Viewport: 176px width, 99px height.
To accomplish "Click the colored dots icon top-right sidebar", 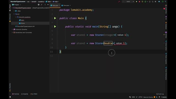I will click(166, 5).
